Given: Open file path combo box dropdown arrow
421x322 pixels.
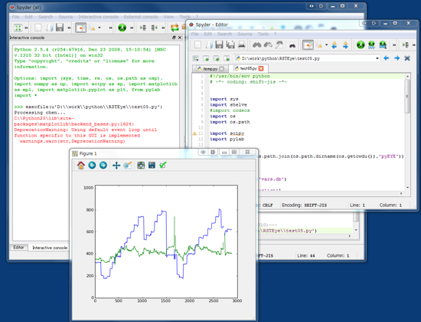Looking at the screenshot, I should click(x=377, y=58).
